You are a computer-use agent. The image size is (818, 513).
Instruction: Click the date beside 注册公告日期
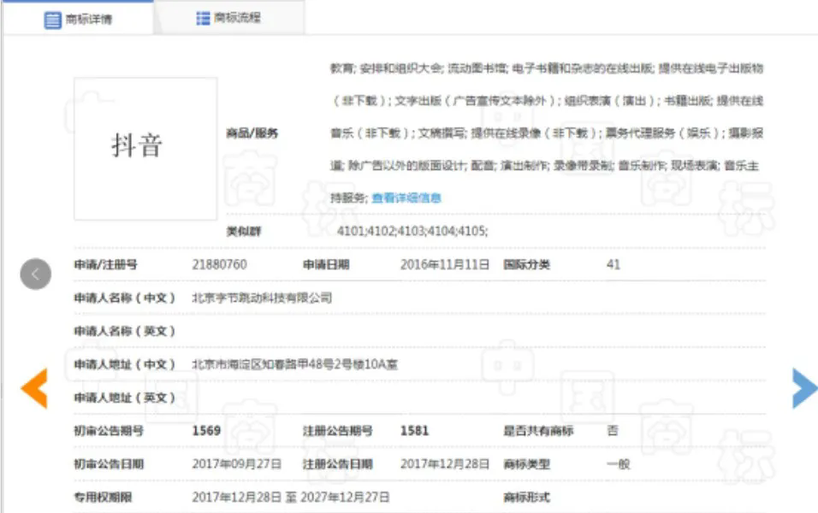coord(445,464)
